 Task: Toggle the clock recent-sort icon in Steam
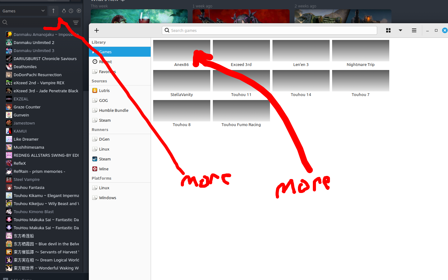[71, 11]
